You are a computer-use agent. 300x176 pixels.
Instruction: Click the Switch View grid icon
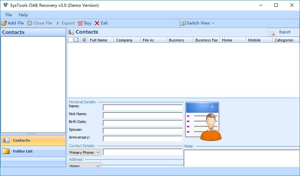click(x=183, y=23)
